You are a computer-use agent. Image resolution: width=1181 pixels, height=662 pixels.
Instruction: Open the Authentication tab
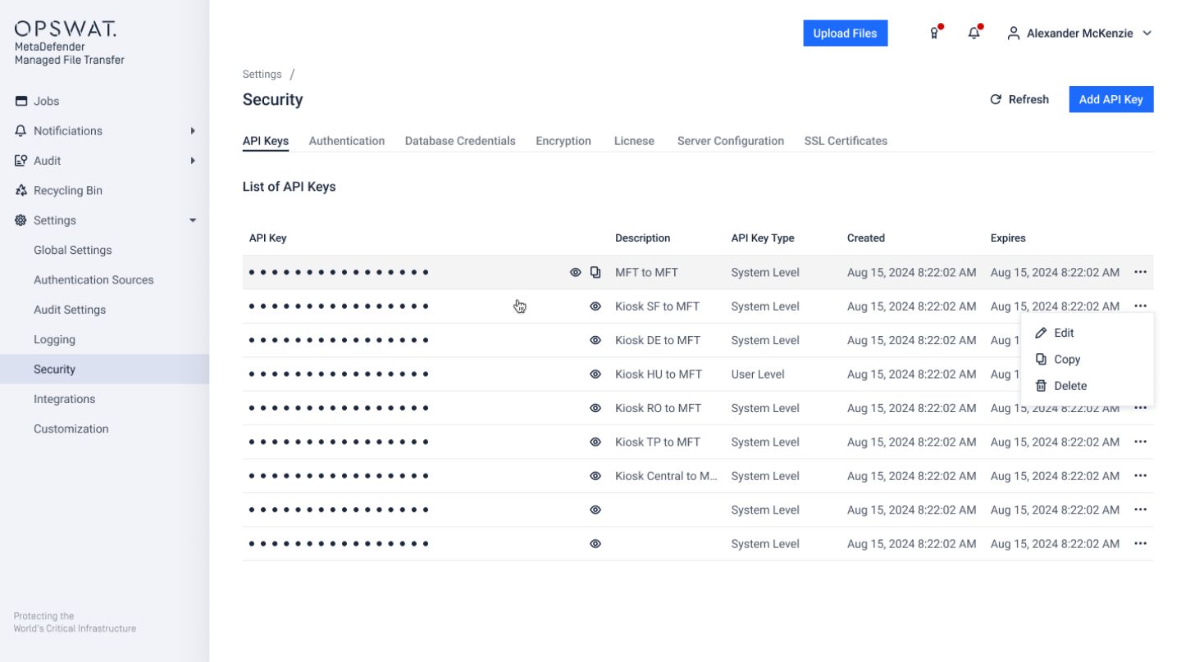click(x=347, y=141)
